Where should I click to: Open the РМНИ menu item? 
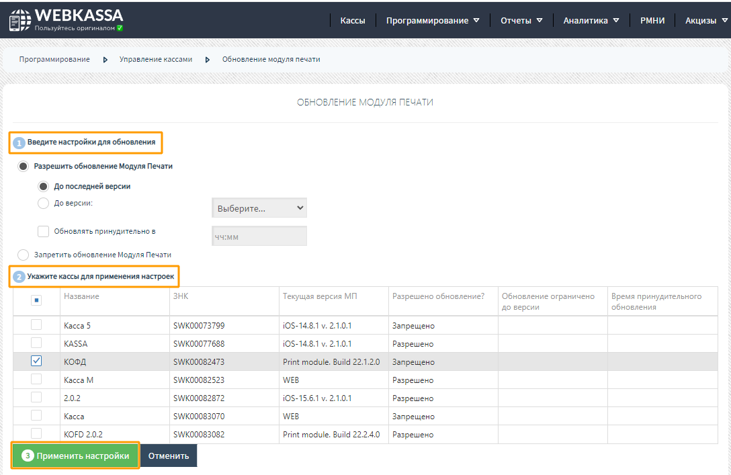tap(652, 21)
